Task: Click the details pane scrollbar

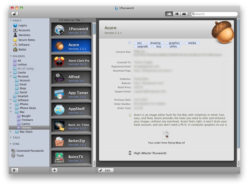Action: click(238, 84)
